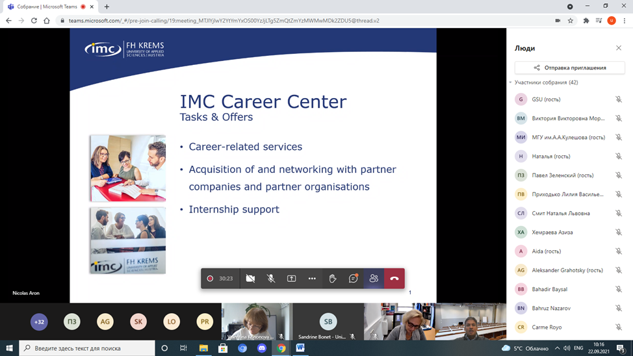Select Sandrine Bonet SB tile
The width and height of the screenshot is (633, 356).
[328, 322]
